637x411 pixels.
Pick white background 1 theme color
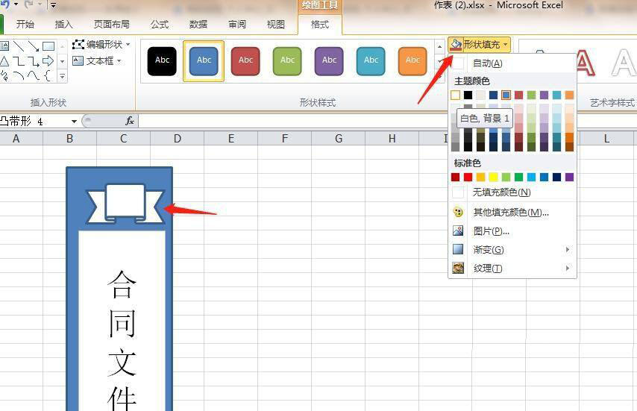[x=456, y=95]
